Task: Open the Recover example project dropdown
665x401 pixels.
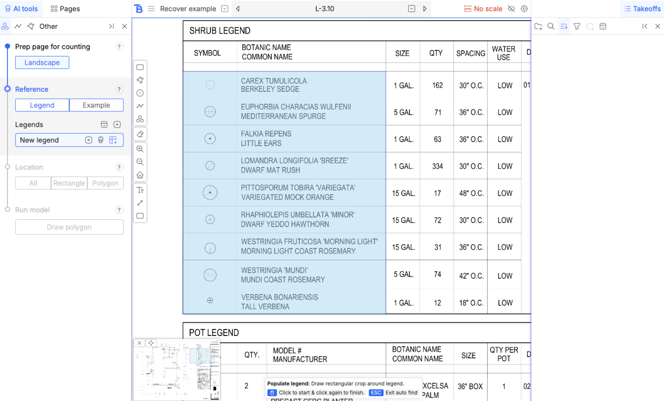Action: (x=225, y=9)
